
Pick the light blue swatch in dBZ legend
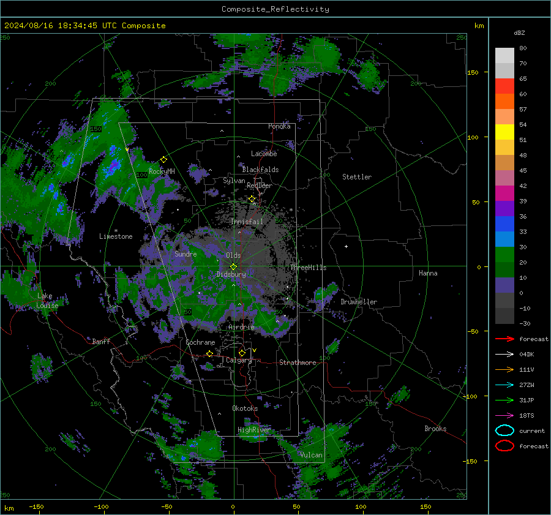pyautogui.click(x=504, y=239)
